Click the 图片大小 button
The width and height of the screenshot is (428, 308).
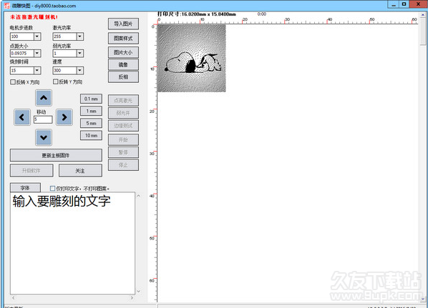(x=123, y=53)
